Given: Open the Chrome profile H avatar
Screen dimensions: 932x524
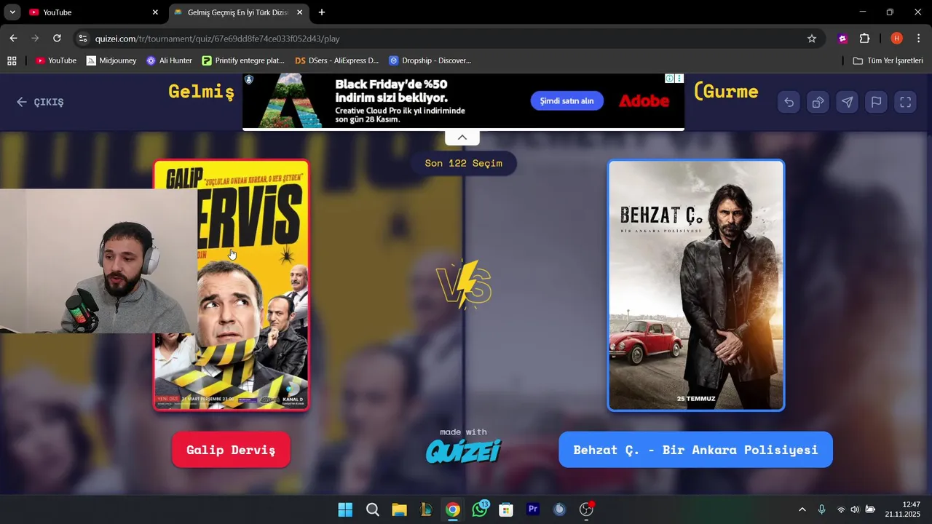Looking at the screenshot, I should click(x=896, y=39).
